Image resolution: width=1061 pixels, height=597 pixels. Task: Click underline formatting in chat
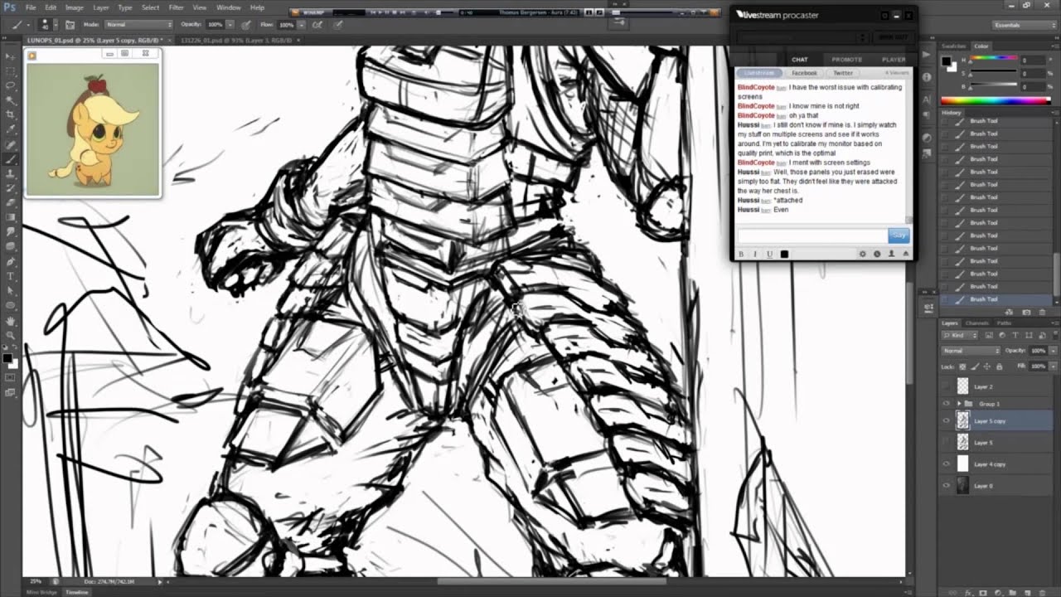[x=769, y=254]
